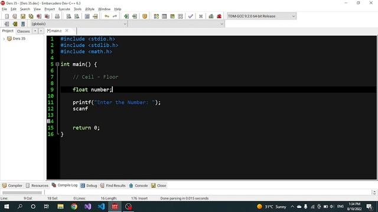This screenshot has width=378, height=212.
Task: Click the Save All toolbar icon
Action: click(x=31, y=16)
